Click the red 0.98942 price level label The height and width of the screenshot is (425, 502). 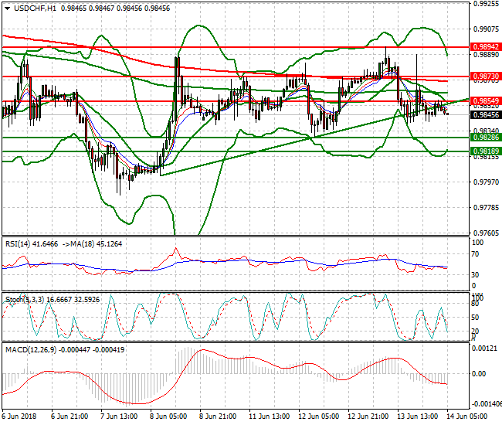point(486,47)
